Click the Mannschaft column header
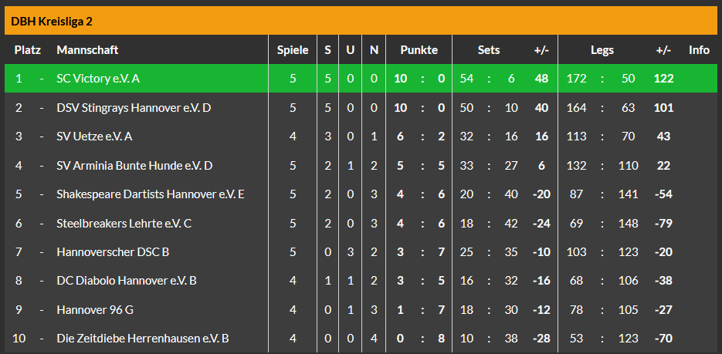The width and height of the screenshot is (722, 354). [x=87, y=50]
